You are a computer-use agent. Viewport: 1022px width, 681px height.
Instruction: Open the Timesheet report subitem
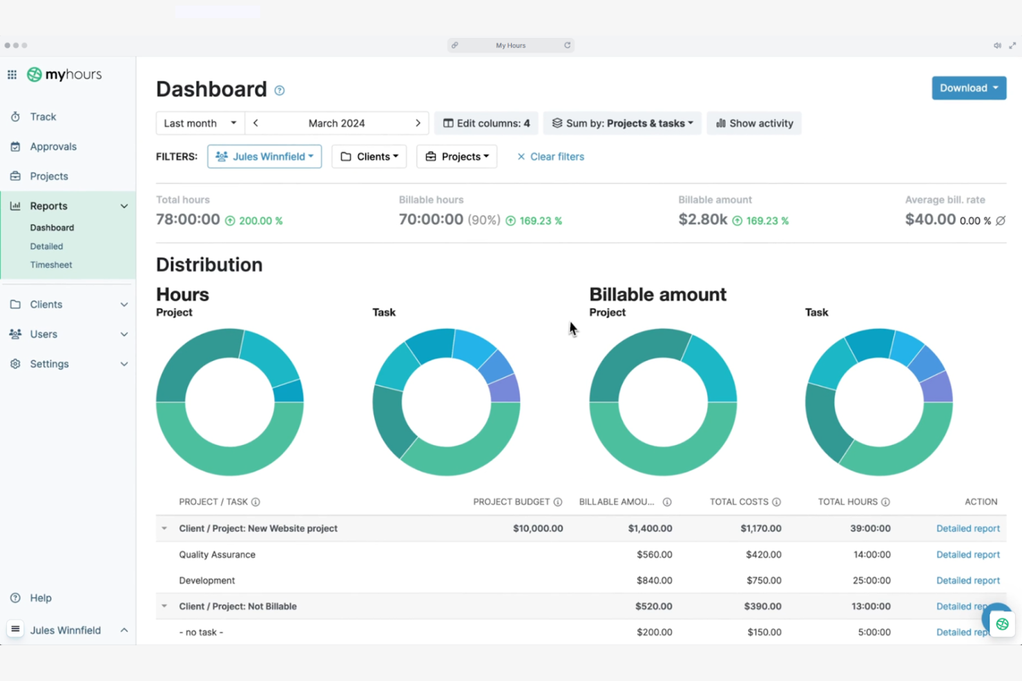coord(51,264)
